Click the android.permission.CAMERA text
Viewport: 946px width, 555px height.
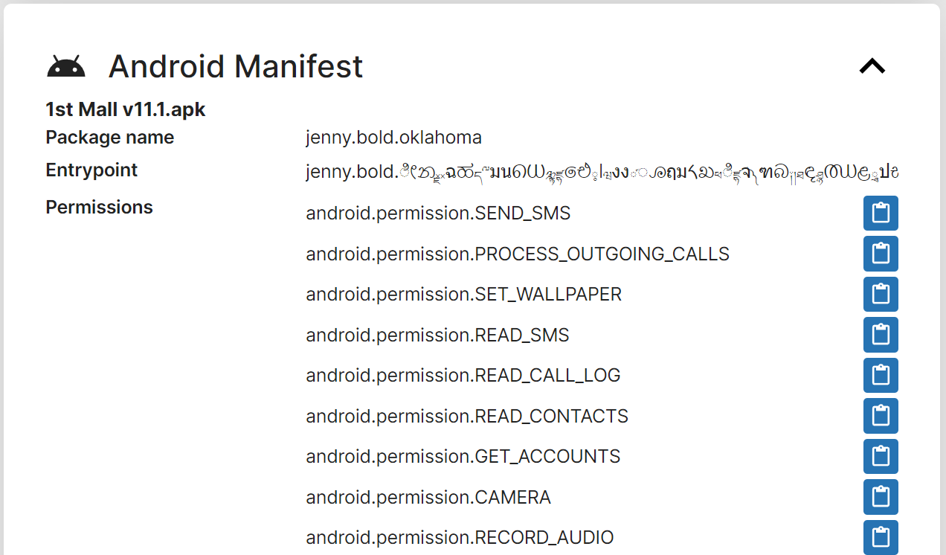(x=428, y=497)
